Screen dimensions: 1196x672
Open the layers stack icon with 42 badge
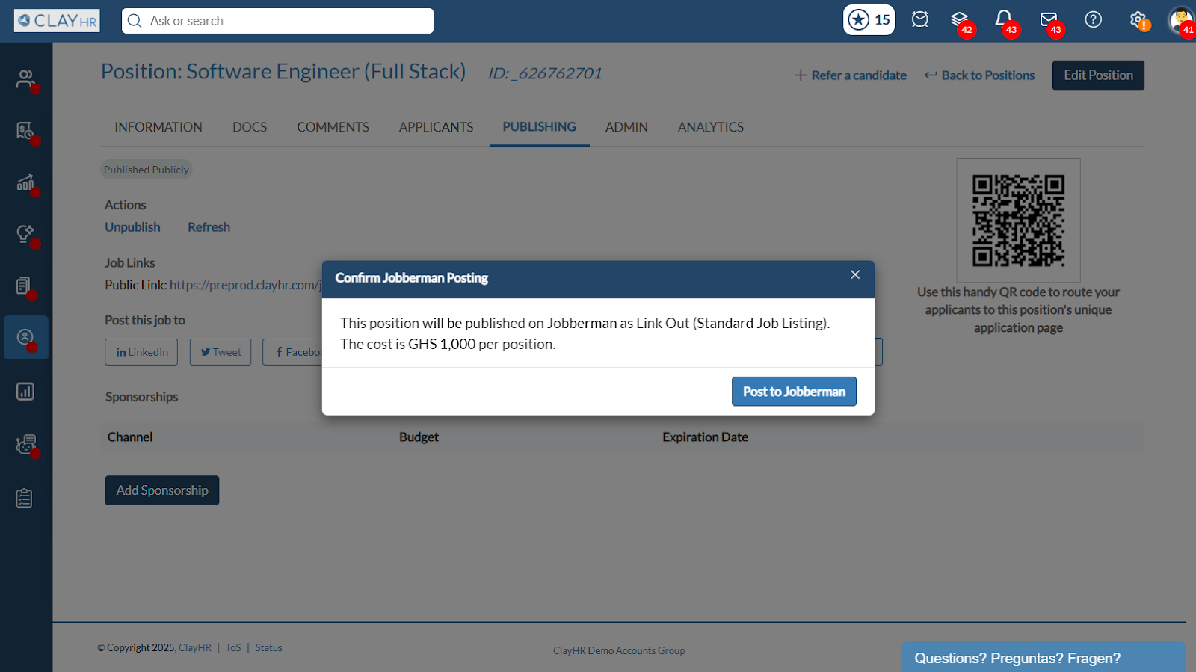tap(959, 19)
